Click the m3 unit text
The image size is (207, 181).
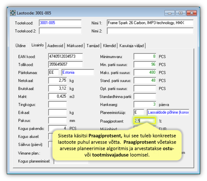point(72,97)
